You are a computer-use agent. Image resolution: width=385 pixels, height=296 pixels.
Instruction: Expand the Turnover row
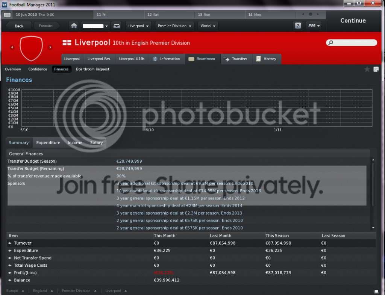[10, 243]
